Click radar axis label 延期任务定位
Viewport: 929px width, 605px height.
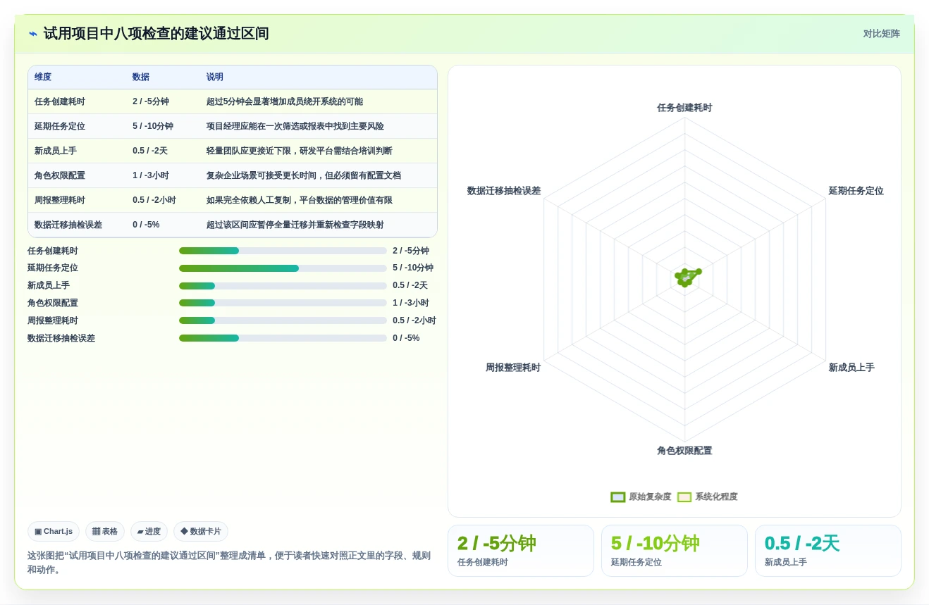(x=856, y=191)
